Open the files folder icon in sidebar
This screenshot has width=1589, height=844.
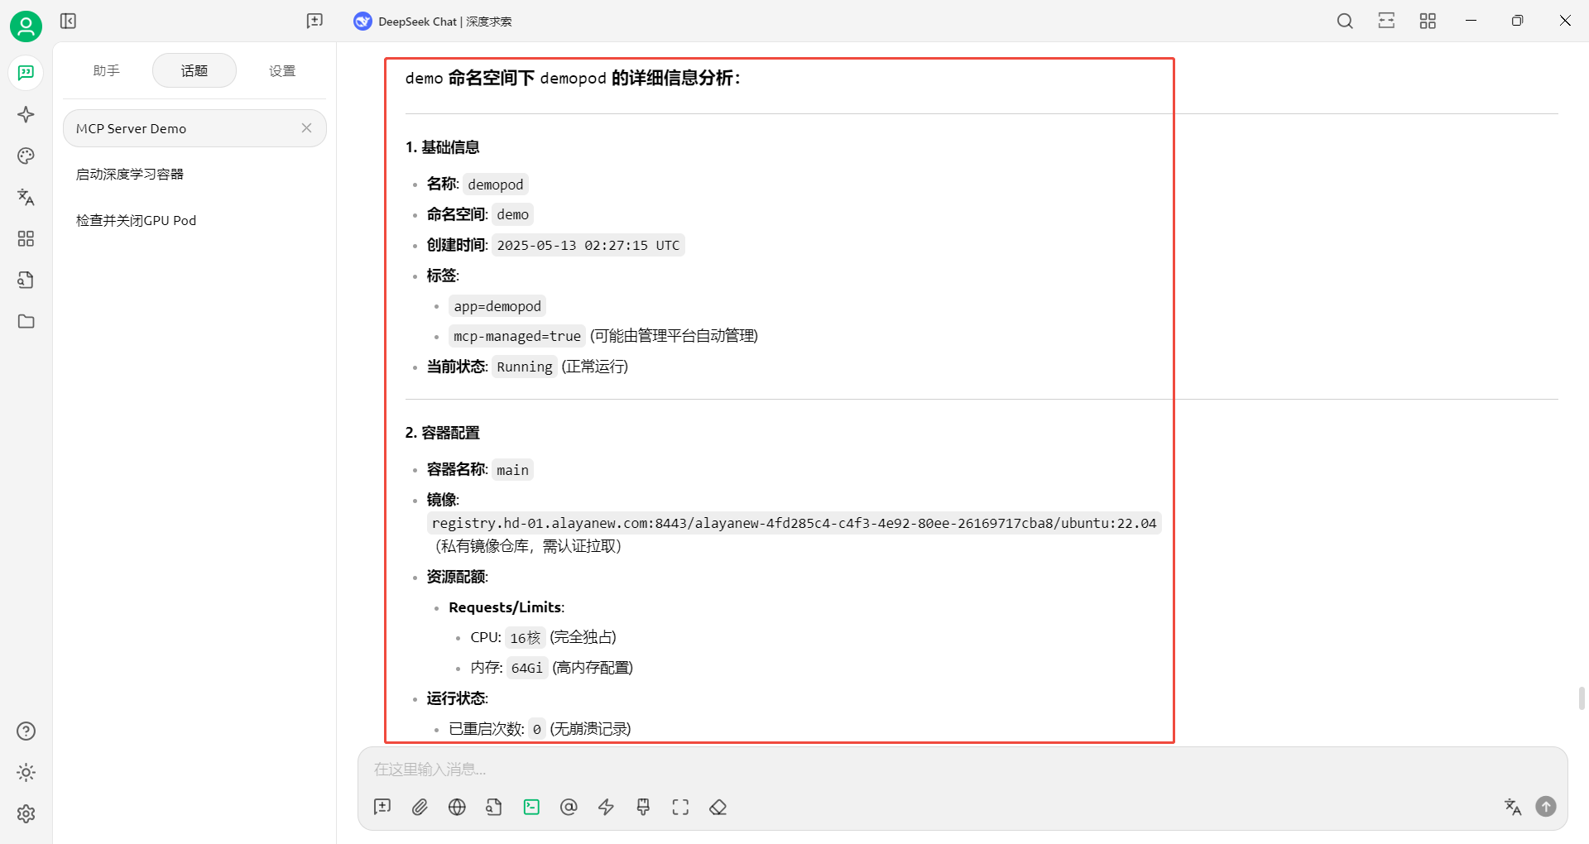click(x=26, y=321)
